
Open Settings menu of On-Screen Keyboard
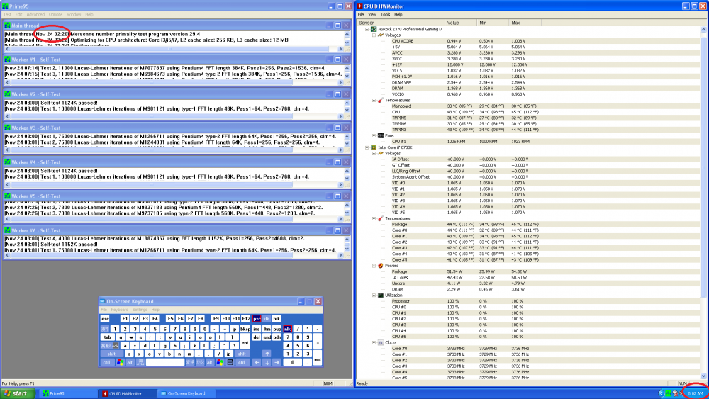140,310
